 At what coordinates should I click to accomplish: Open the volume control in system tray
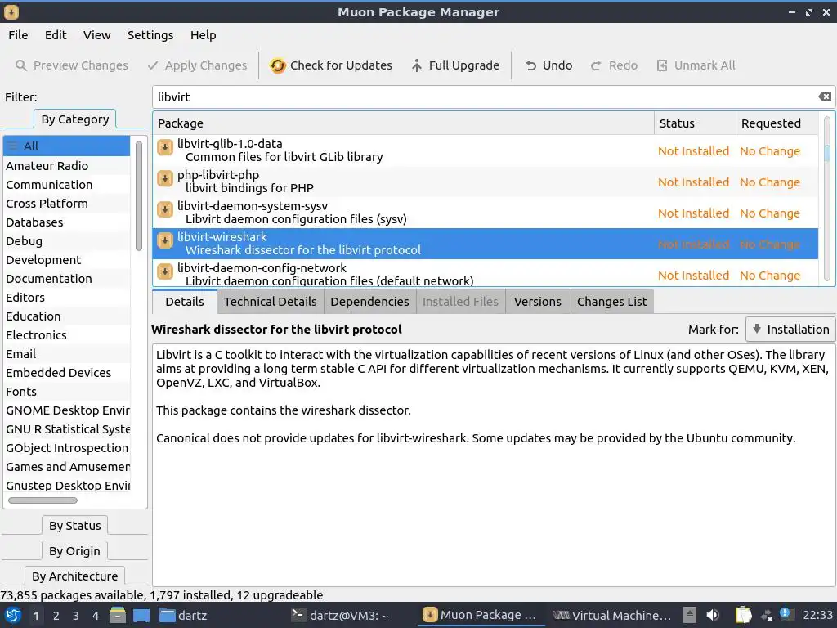pyautogui.click(x=713, y=615)
